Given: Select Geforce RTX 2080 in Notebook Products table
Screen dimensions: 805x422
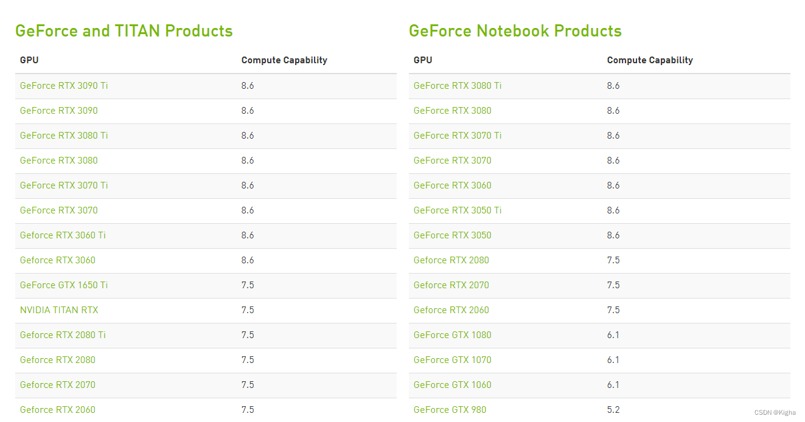Looking at the screenshot, I should point(451,260).
